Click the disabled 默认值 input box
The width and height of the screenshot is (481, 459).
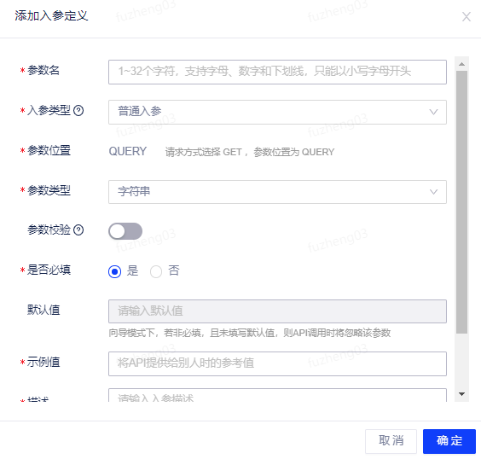(277, 311)
